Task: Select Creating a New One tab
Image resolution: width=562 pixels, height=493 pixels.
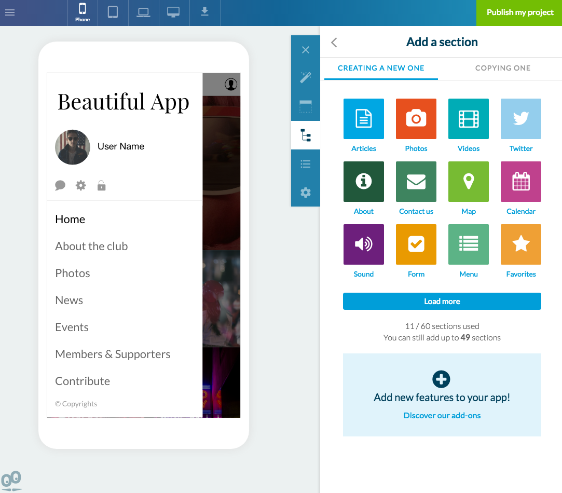Action: coord(381,68)
